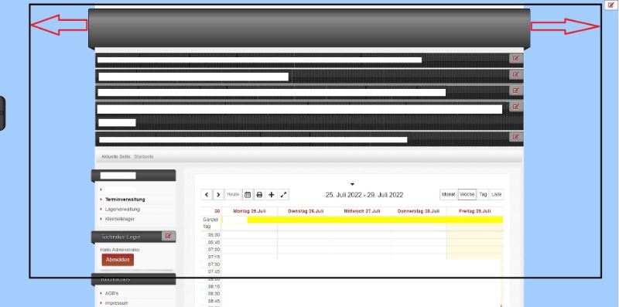Switch calendar to Woche view
Viewport: 619px width, 307px height.
pyautogui.click(x=467, y=195)
